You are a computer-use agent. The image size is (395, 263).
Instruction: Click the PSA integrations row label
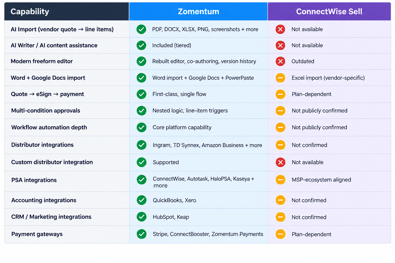click(34, 180)
